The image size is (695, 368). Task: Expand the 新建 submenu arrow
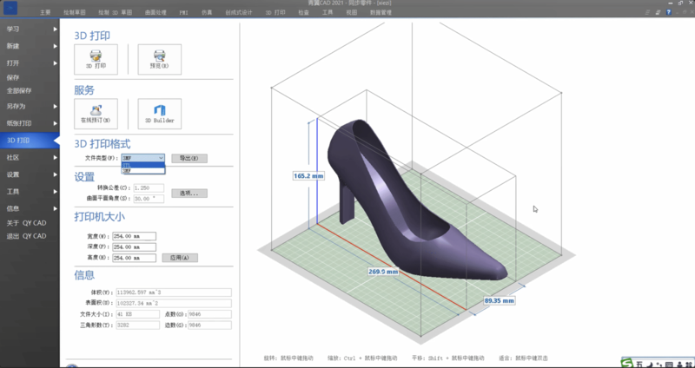pyautogui.click(x=56, y=45)
